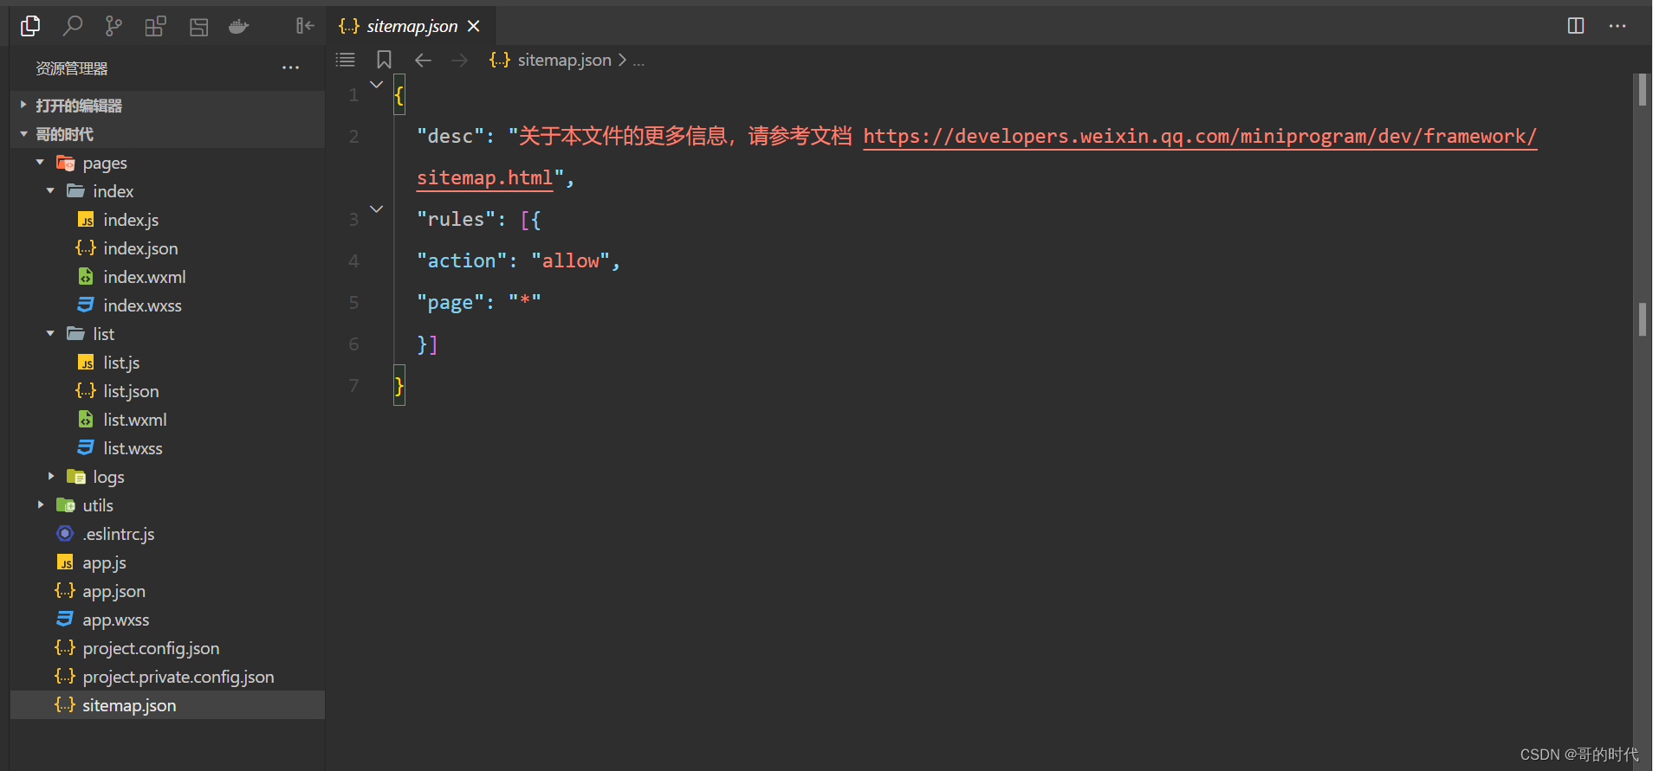Collapse the sidebar with the arrow icon
Image resolution: width=1653 pixels, height=771 pixels.
(x=305, y=26)
